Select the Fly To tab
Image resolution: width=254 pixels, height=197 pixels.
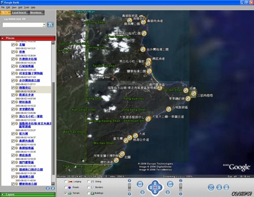click(x=5, y=13)
